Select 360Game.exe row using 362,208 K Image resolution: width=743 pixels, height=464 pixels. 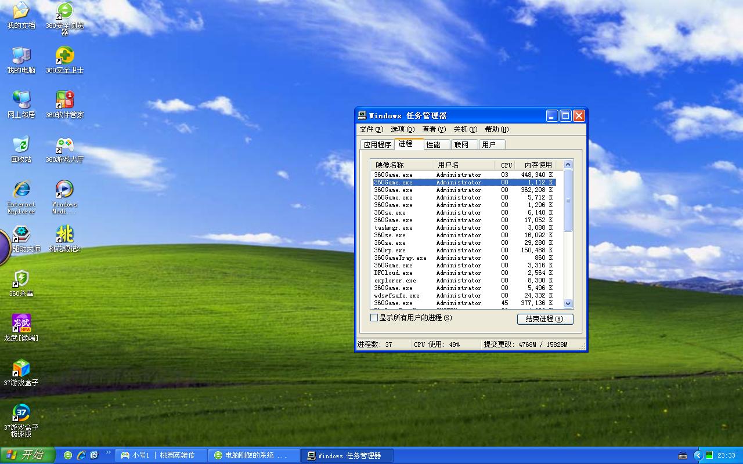[x=464, y=190]
